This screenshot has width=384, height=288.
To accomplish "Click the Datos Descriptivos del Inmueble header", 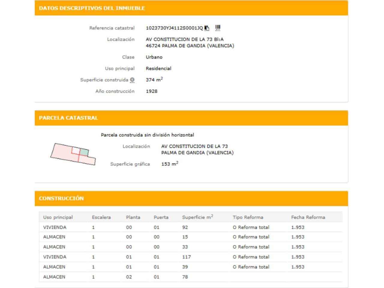I will pyautogui.click(x=92, y=8).
